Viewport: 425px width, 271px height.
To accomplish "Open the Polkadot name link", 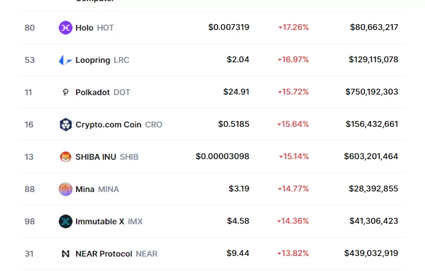I will tap(93, 92).
